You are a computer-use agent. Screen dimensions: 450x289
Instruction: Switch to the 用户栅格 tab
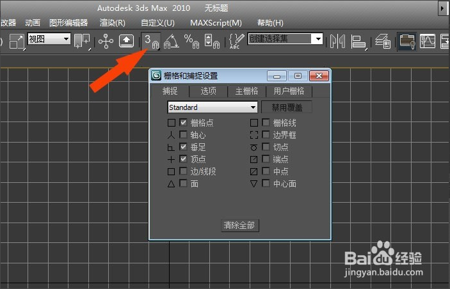289,91
